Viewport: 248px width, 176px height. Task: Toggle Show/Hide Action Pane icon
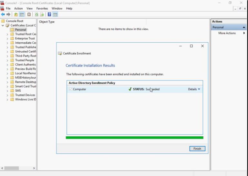55,15
